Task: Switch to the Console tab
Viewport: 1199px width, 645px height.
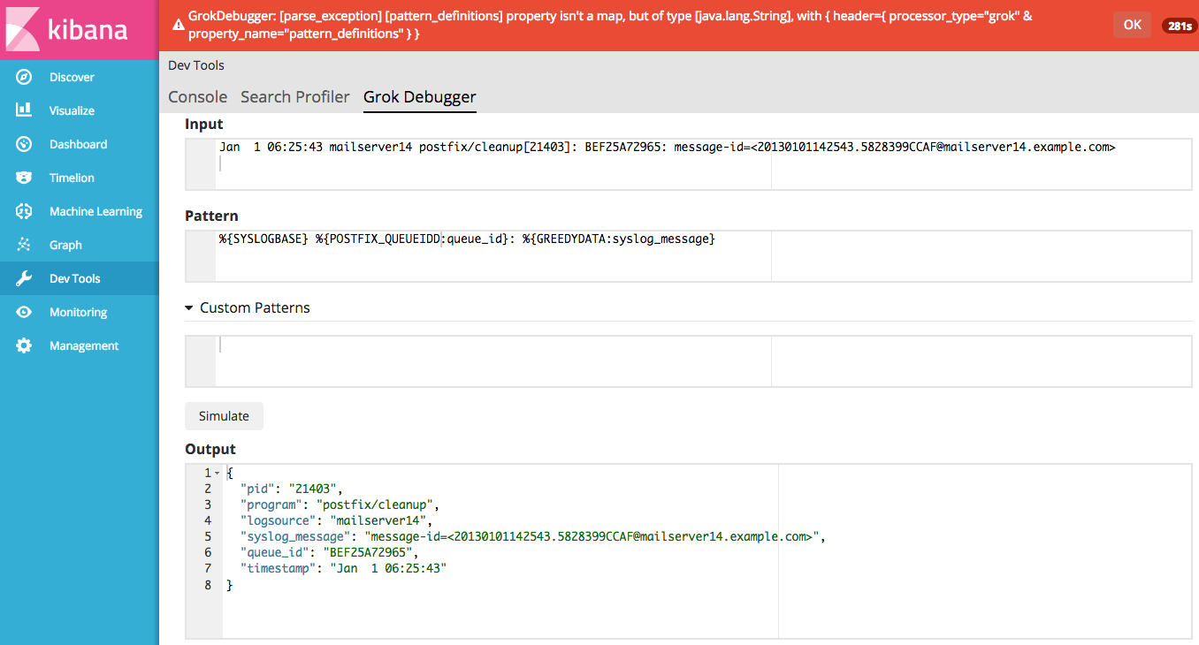Action: (197, 97)
